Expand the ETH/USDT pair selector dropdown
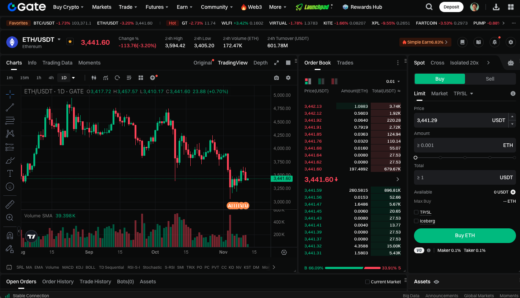Viewport: 520px width, 298px height. 59,39
